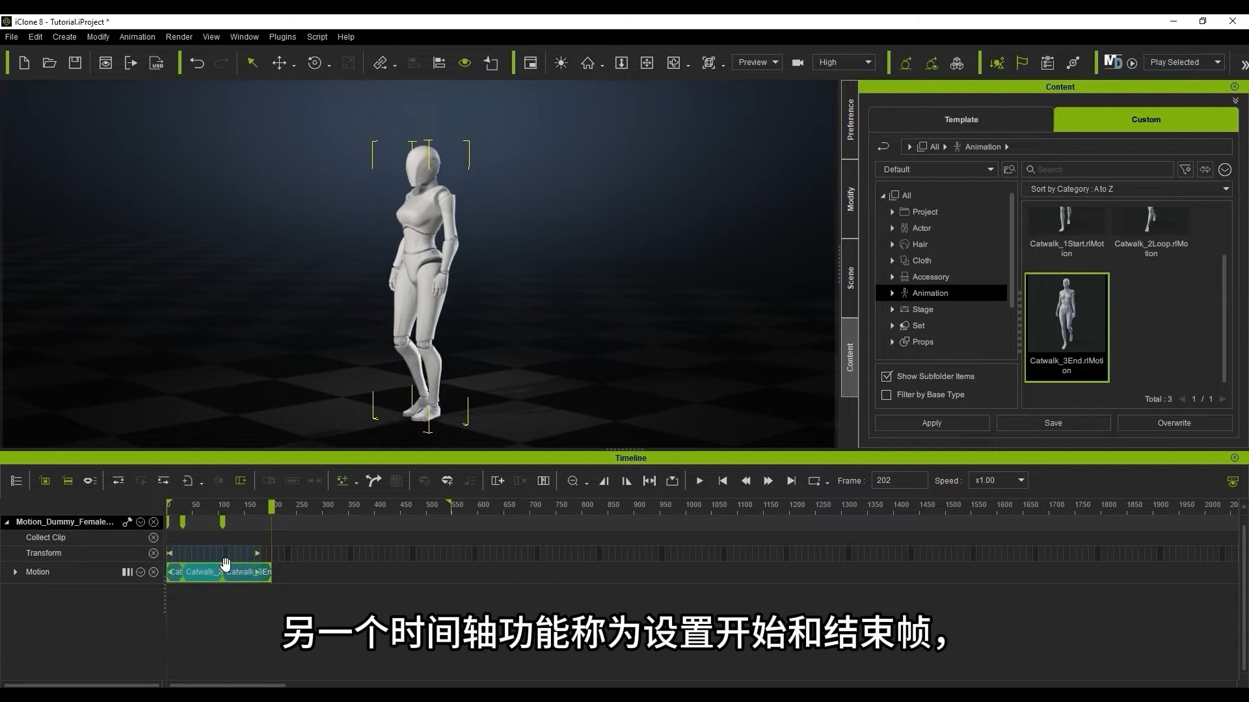Uncheck Show Subfolder Items checkbox
1249x702 pixels.
[x=887, y=376]
